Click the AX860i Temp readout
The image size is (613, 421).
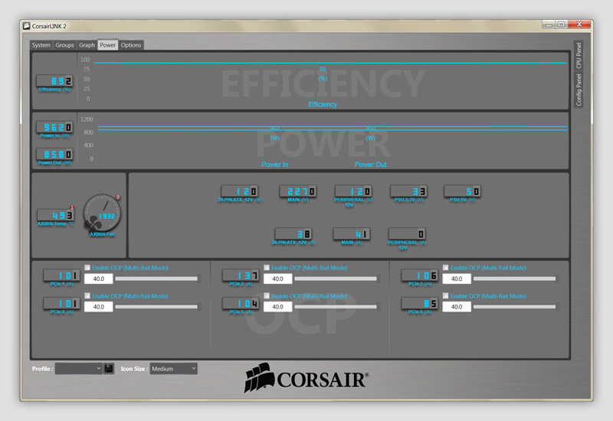pos(56,216)
